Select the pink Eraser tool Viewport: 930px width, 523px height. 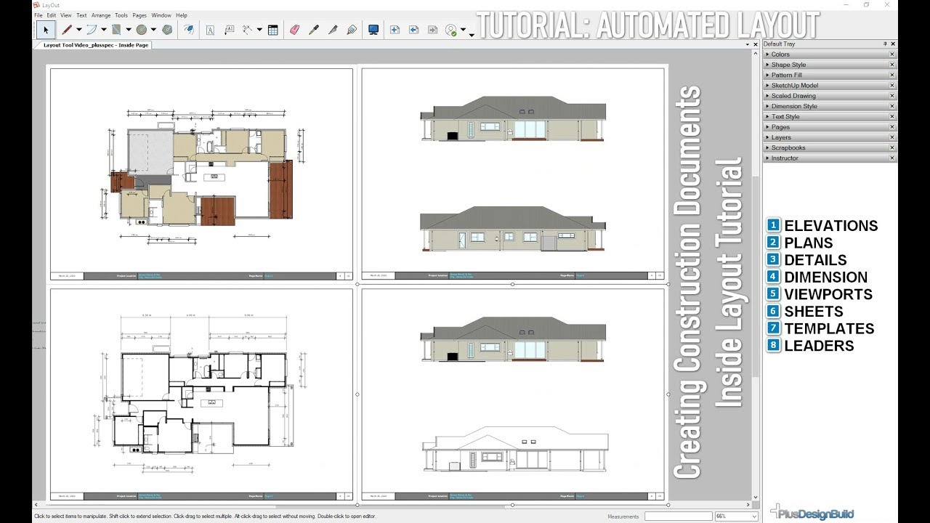pyautogui.click(x=294, y=30)
